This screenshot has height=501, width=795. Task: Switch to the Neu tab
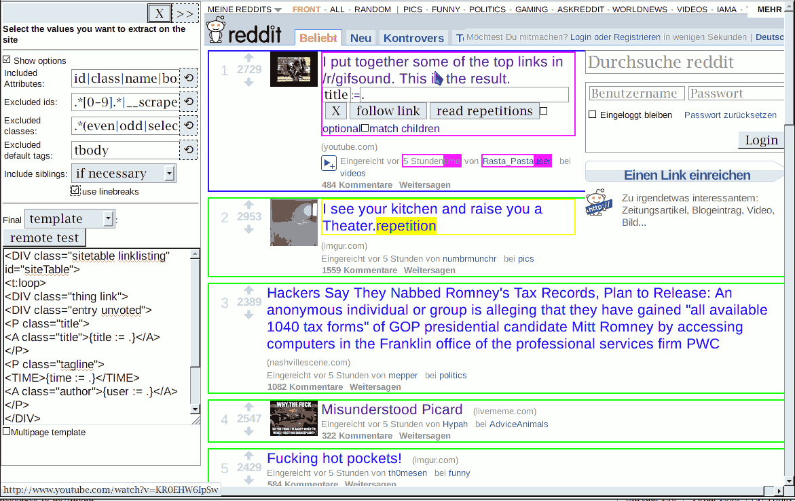pos(360,38)
